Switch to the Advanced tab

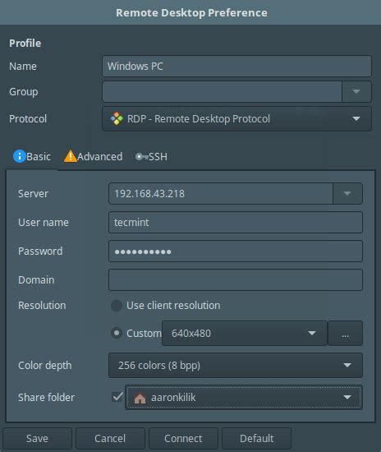pyautogui.click(x=93, y=156)
